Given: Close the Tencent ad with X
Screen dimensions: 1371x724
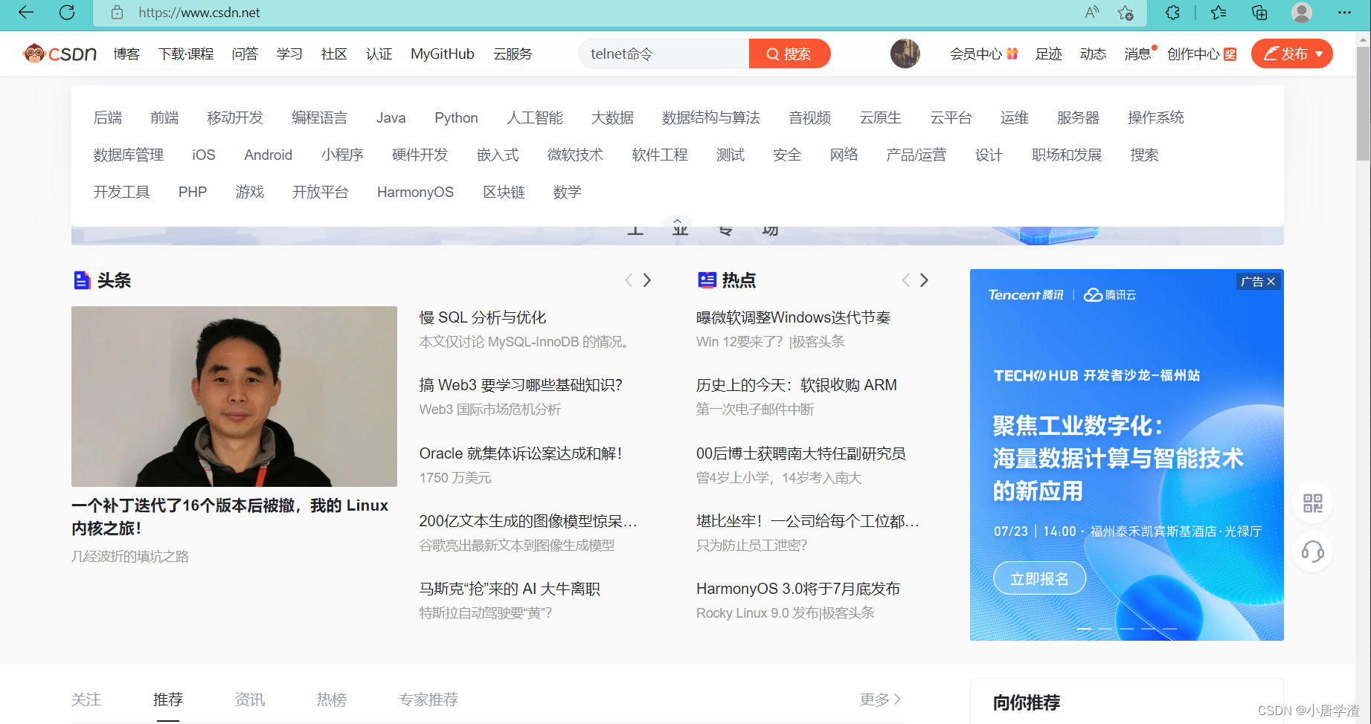Looking at the screenshot, I should click(1271, 282).
